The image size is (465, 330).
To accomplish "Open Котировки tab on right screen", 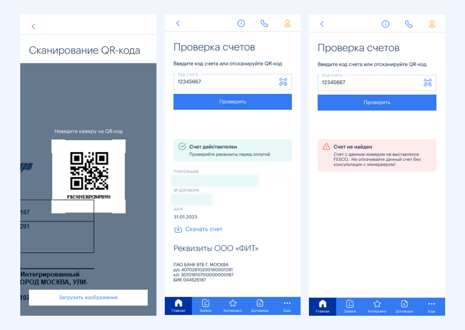I will point(377,307).
